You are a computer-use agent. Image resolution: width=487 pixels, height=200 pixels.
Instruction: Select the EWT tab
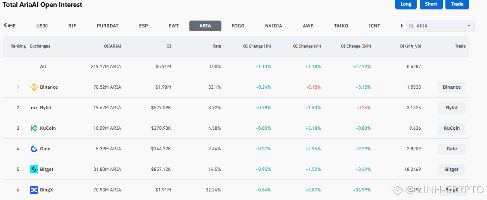tap(174, 26)
